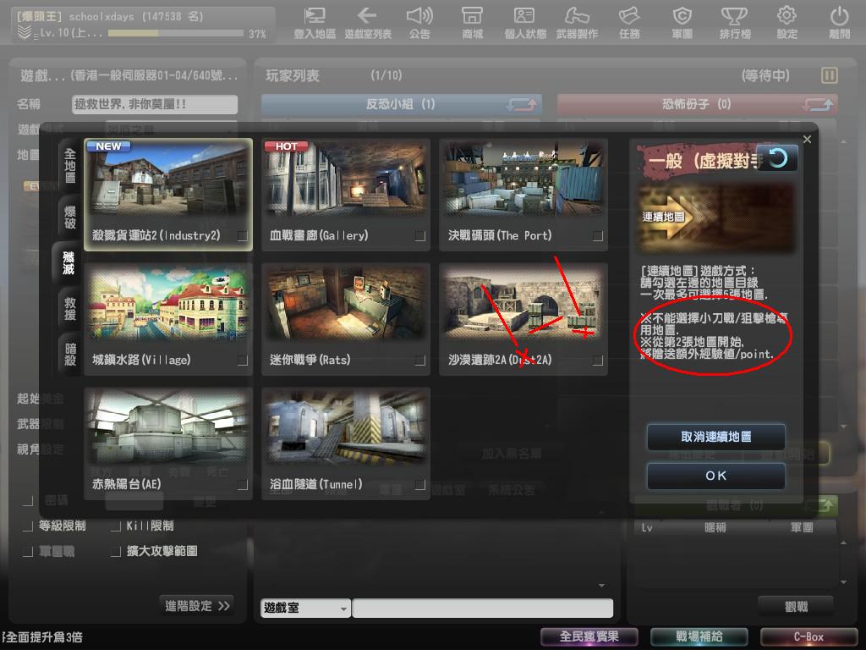Image resolution: width=866 pixels, height=650 pixels.
Task: Open 個人狀態 personal status
Action: click(524, 23)
